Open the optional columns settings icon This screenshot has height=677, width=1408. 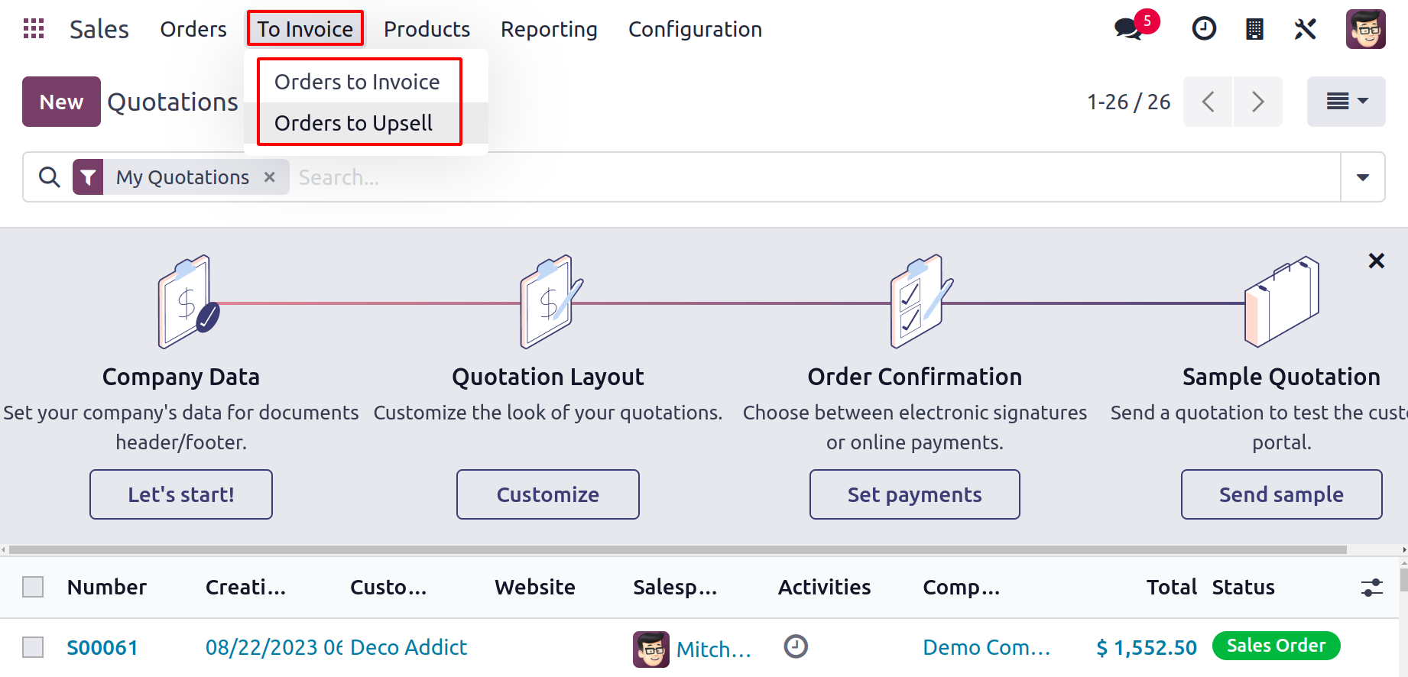tap(1372, 587)
